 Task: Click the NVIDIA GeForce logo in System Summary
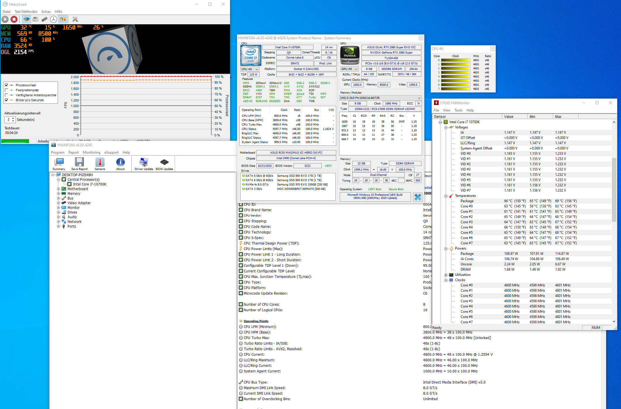350,55
